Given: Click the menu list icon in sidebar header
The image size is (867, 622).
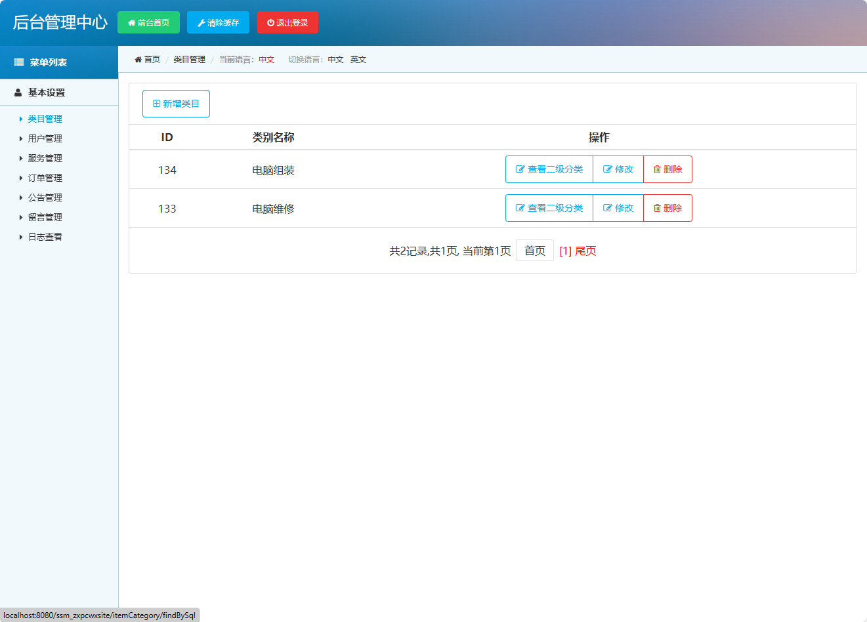Looking at the screenshot, I should (x=19, y=62).
